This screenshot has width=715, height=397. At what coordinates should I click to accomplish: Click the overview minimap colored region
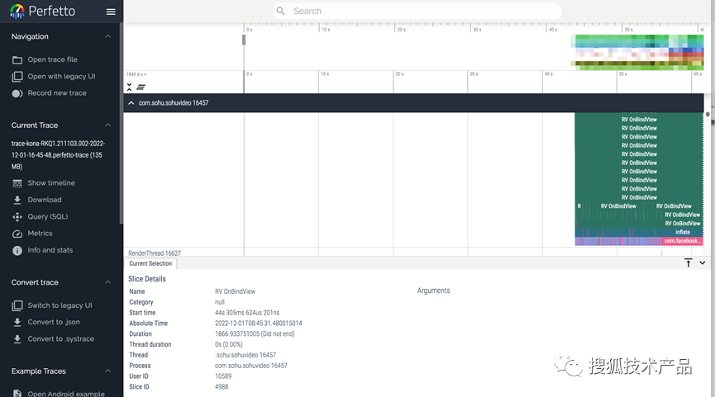tap(637, 52)
